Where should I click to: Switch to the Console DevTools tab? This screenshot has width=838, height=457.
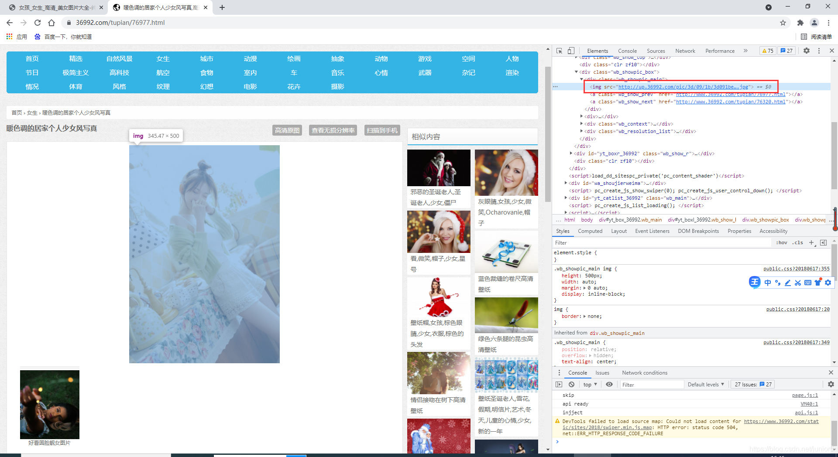627,51
